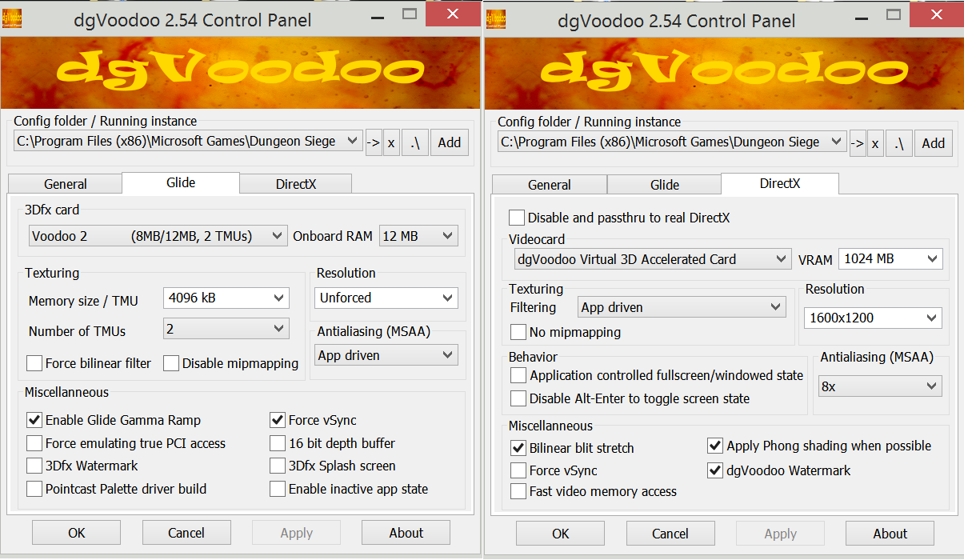Open the Memory size / TMU dropdown
This screenshot has height=560, width=964.
tap(226, 298)
